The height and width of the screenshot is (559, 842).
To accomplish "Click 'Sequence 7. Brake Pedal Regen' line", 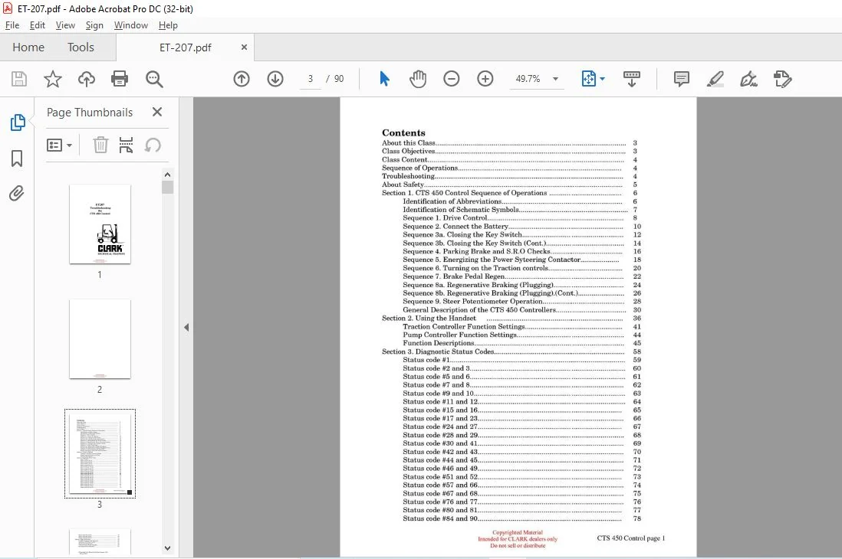I will click(x=521, y=276).
